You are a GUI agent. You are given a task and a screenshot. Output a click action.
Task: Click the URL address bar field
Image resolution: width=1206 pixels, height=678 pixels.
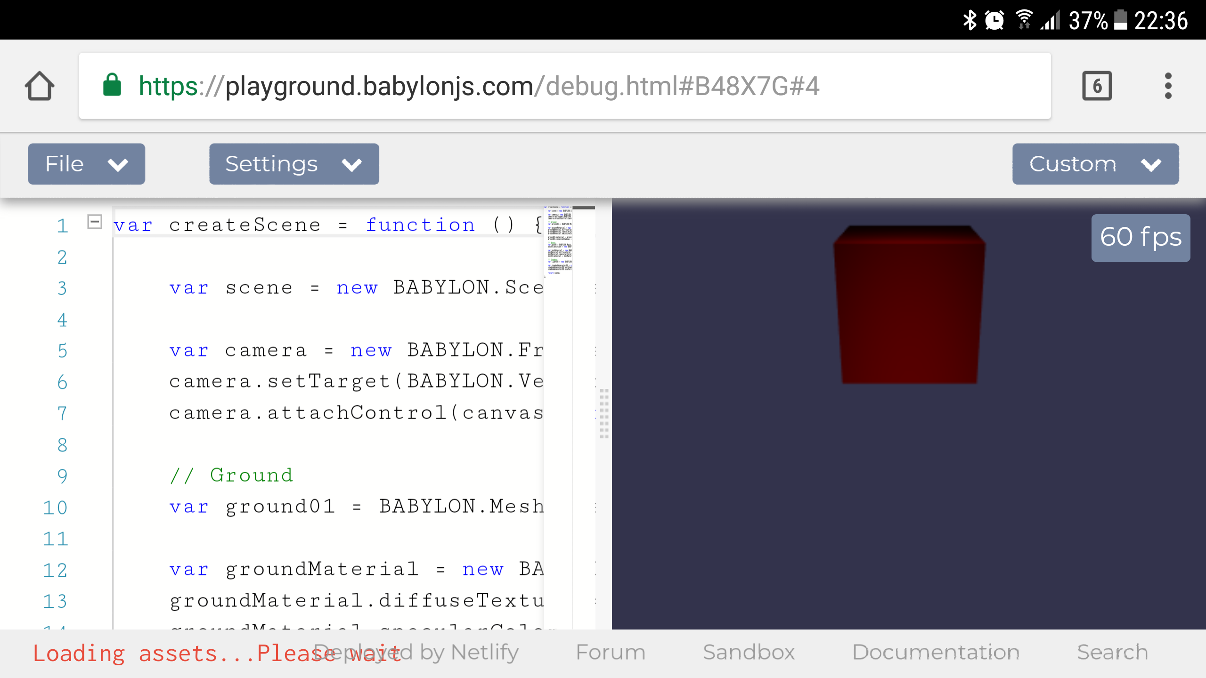[564, 86]
